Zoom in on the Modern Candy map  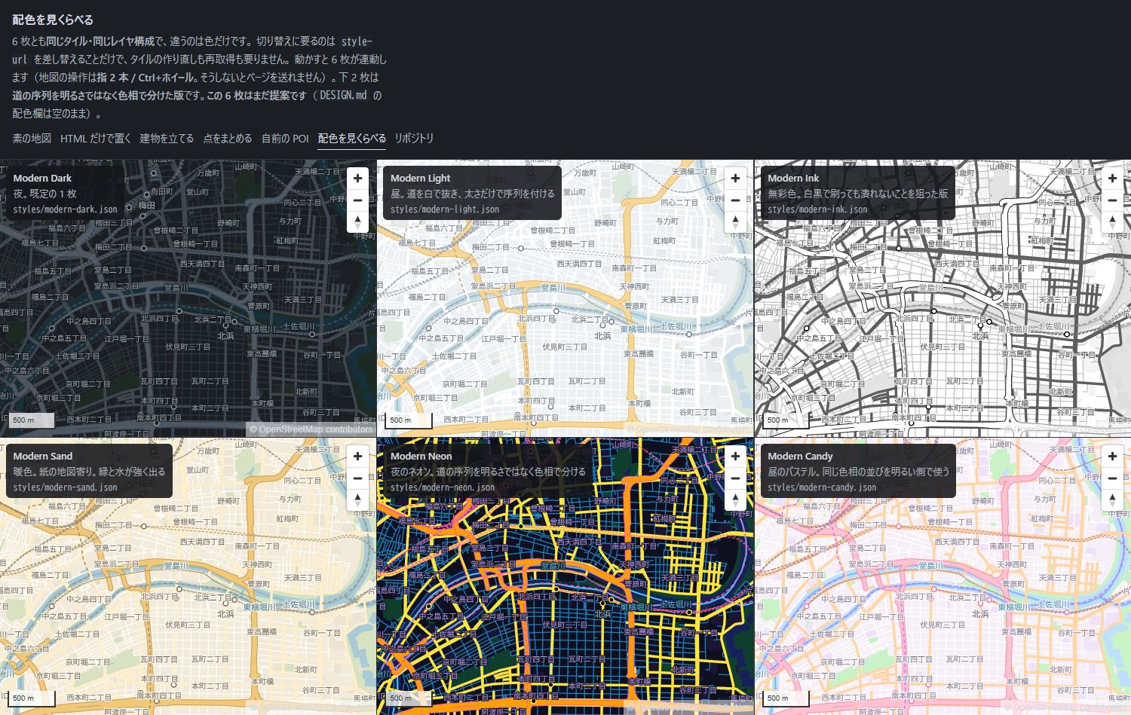(x=1112, y=457)
